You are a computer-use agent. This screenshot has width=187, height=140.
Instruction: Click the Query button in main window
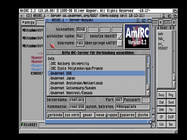tap(161, 95)
